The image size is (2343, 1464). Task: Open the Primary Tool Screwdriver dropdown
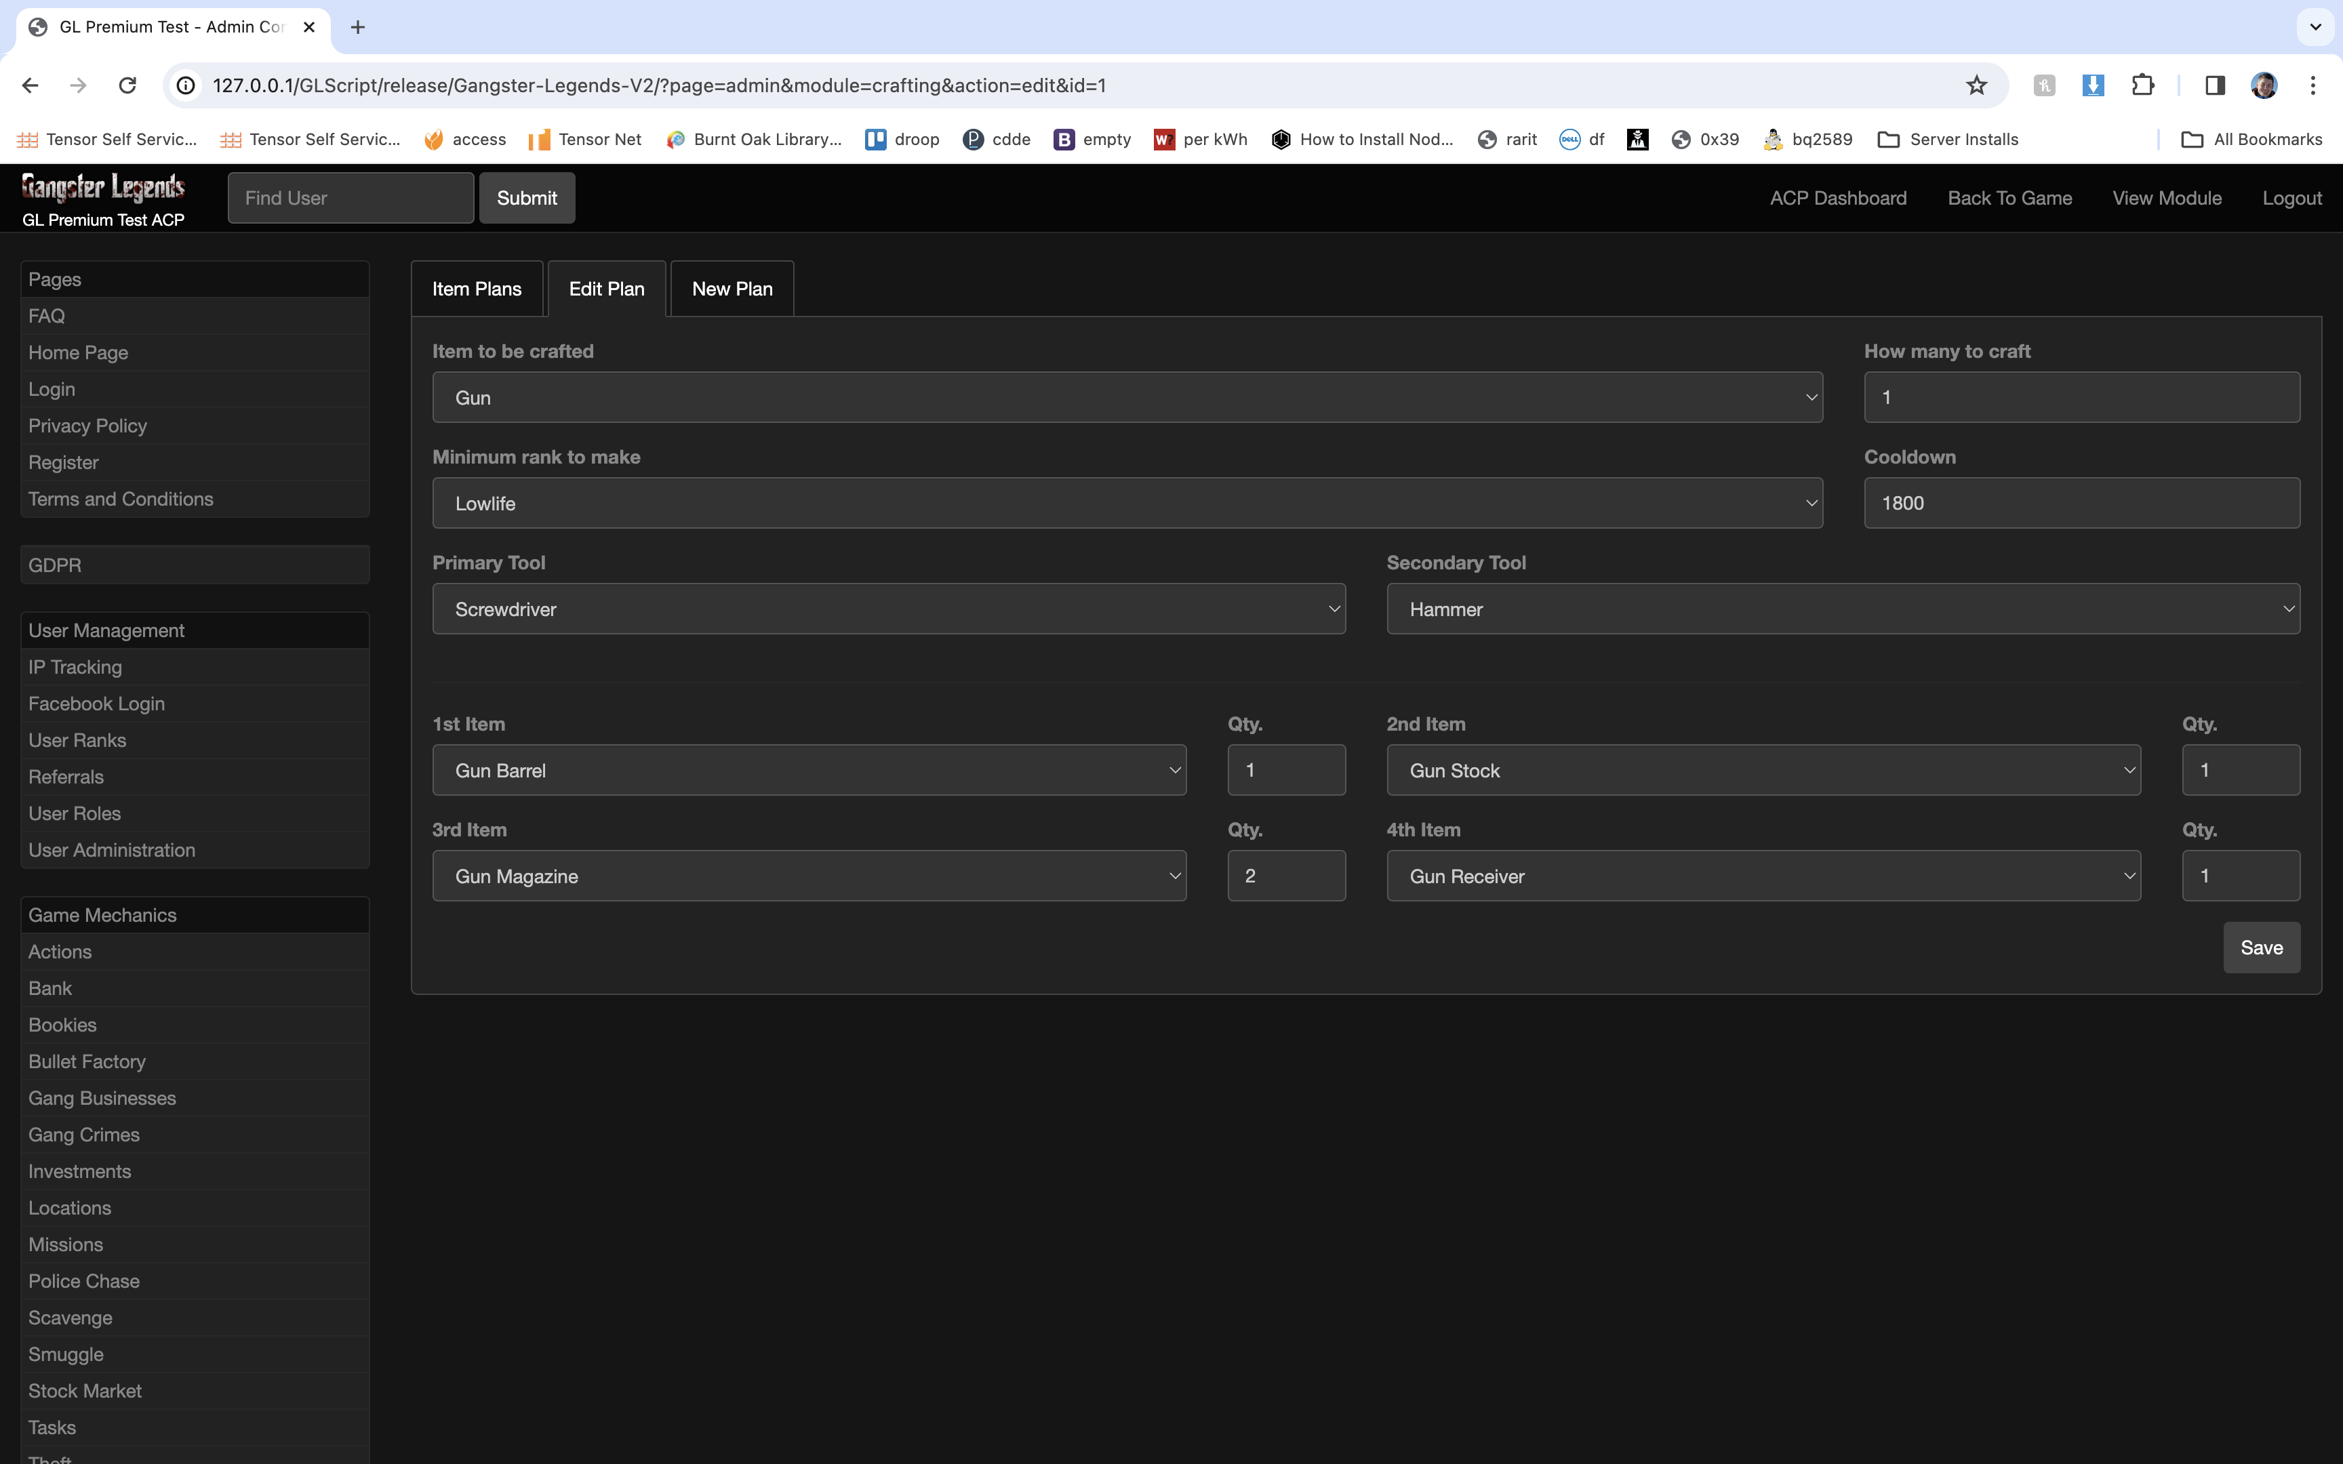tap(888, 609)
